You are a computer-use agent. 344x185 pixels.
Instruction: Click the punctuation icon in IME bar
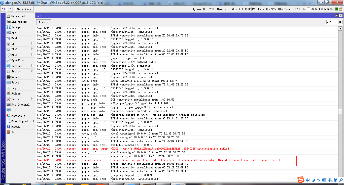[319, 180]
